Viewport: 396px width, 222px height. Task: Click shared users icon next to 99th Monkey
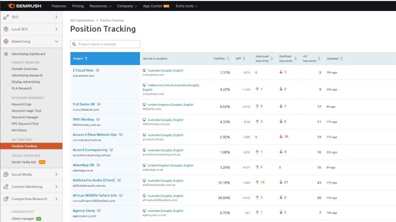98,119
